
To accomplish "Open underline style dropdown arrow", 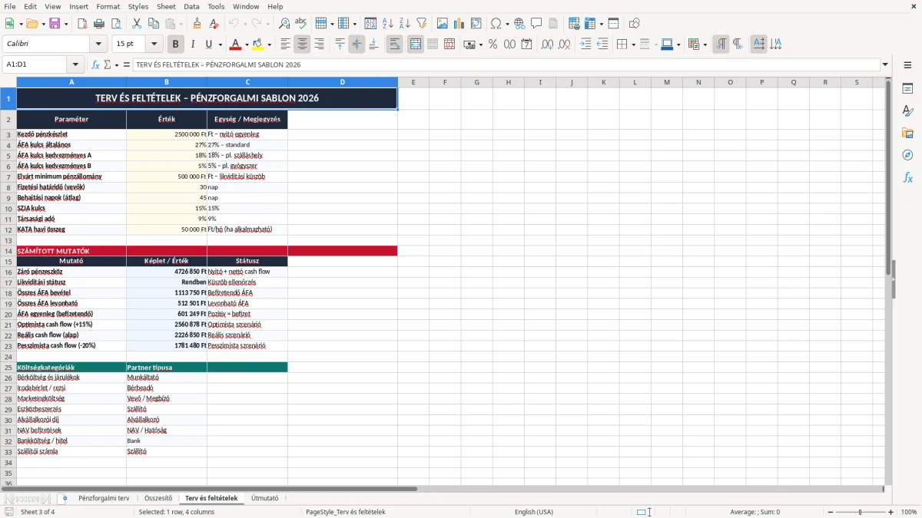I will click(x=220, y=45).
